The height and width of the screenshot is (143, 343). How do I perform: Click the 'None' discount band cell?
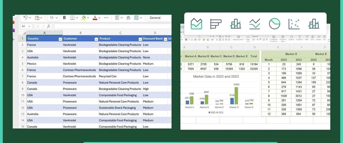pyautogui.click(x=155, y=57)
